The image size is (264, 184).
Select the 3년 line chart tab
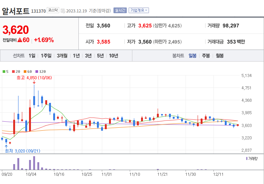[x=88, y=56]
